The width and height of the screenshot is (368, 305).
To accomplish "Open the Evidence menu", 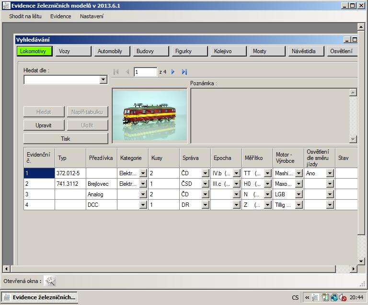I will tap(60, 16).
